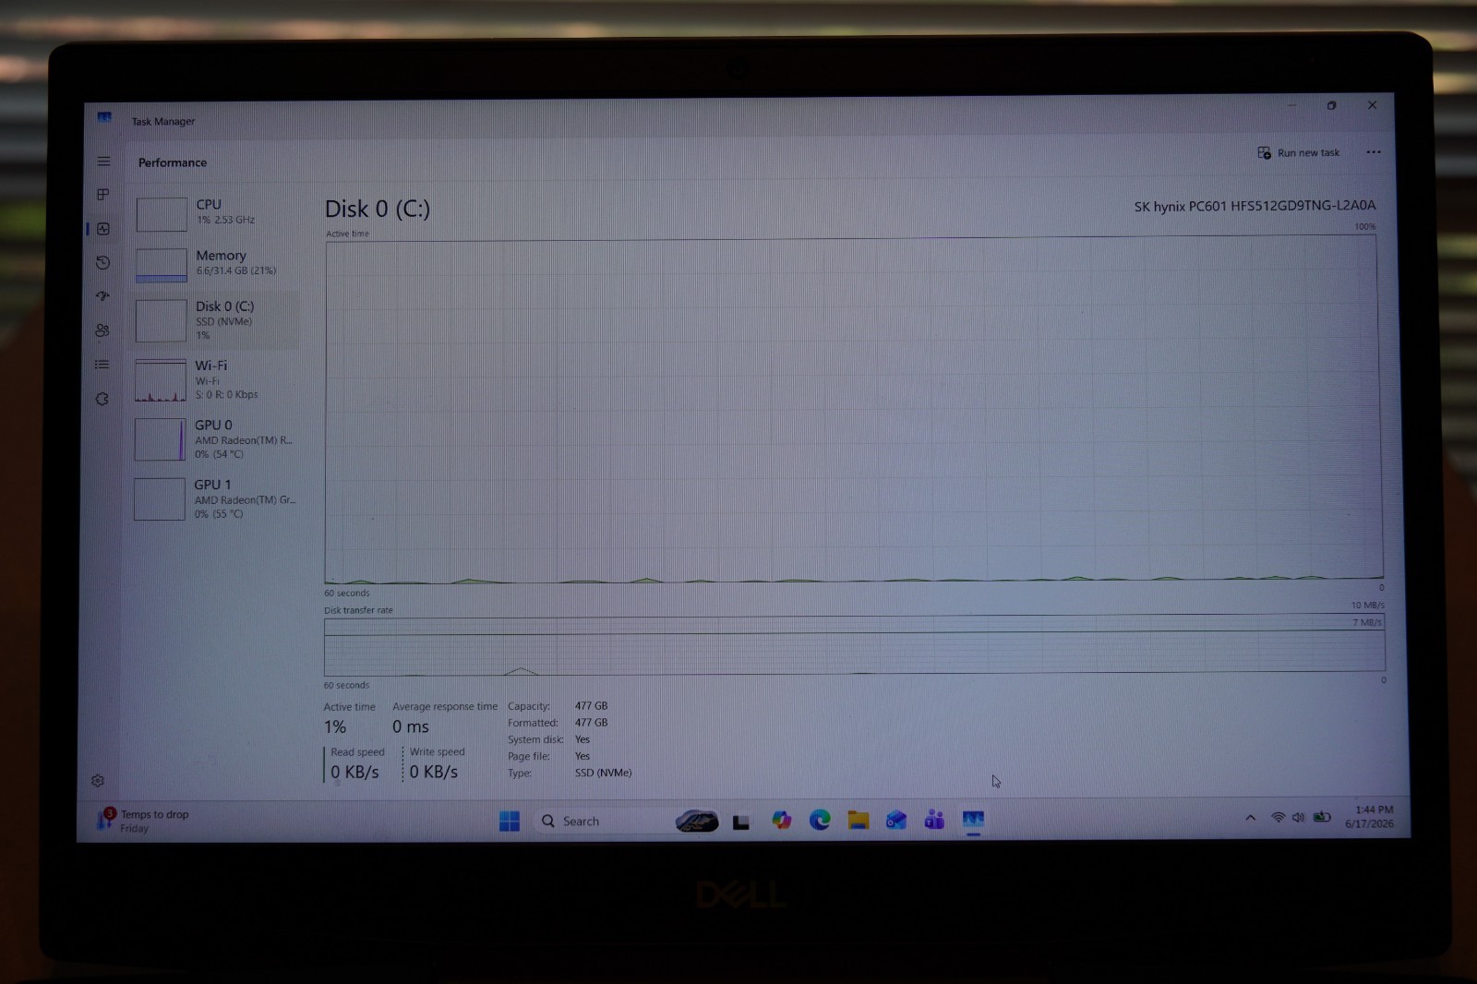The width and height of the screenshot is (1477, 984).
Task: Open Task Manager settings gear
Action: (x=98, y=781)
